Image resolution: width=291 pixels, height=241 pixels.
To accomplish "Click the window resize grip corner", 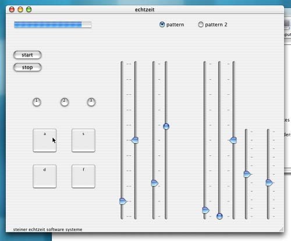I will (281, 229).
